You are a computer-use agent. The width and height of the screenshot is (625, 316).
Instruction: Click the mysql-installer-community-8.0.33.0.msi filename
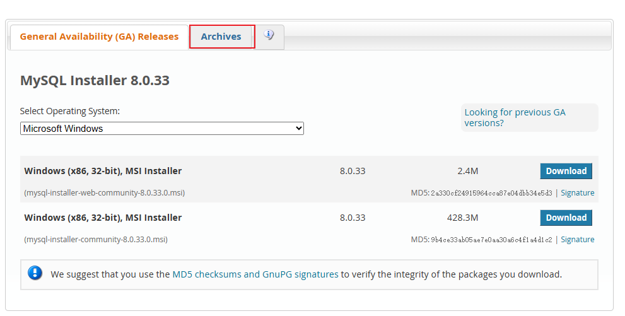(96, 240)
